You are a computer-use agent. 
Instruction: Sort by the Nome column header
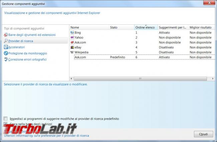tap(89, 27)
